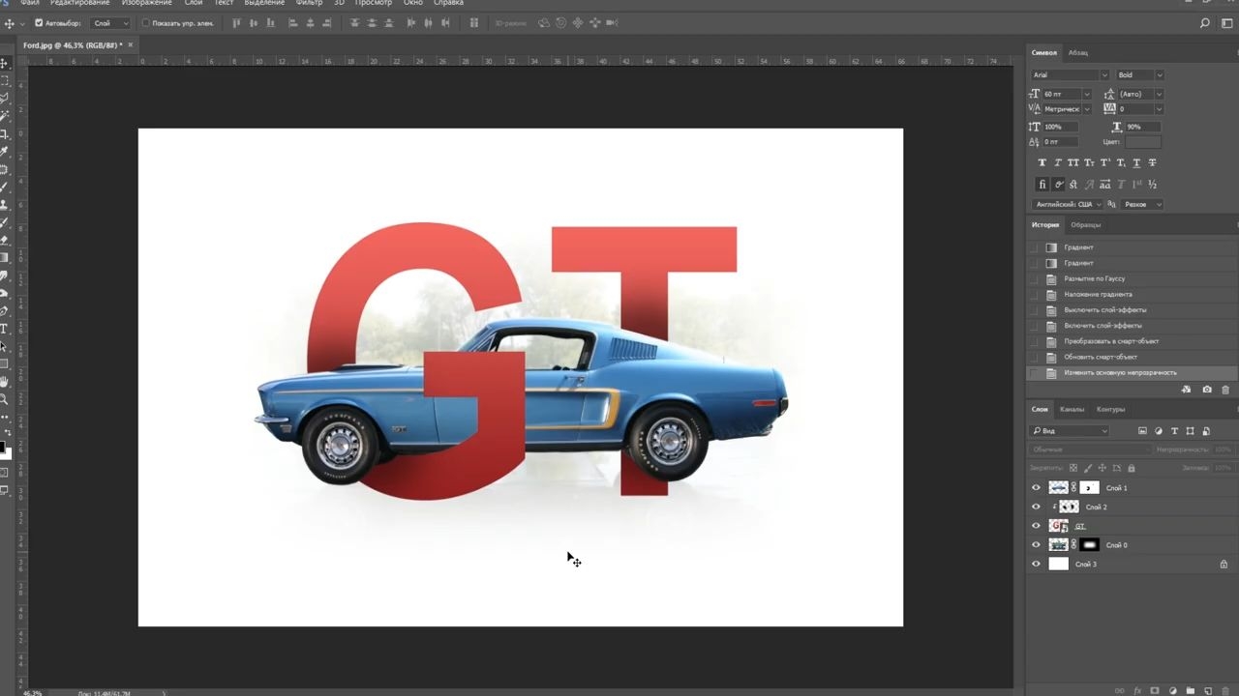Screen dimensions: 1239x696
Task: Enable the Показать упр. элем. checkbox
Action: click(x=146, y=23)
